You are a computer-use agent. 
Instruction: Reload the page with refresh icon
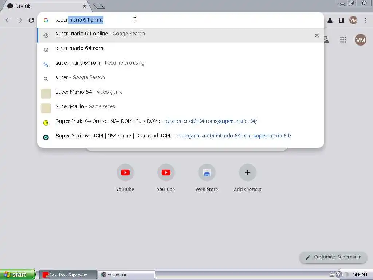(x=31, y=20)
